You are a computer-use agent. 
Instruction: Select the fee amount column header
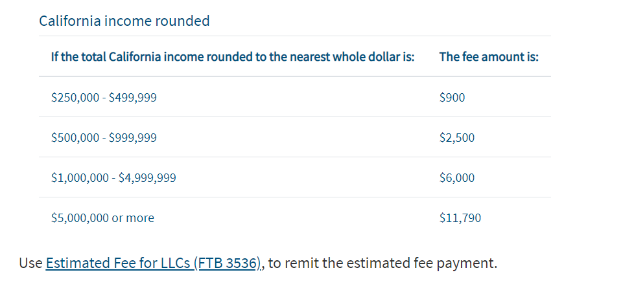click(489, 56)
